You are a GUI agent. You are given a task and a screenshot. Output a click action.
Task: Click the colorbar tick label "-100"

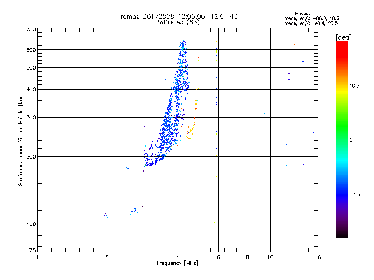[x=356, y=195]
